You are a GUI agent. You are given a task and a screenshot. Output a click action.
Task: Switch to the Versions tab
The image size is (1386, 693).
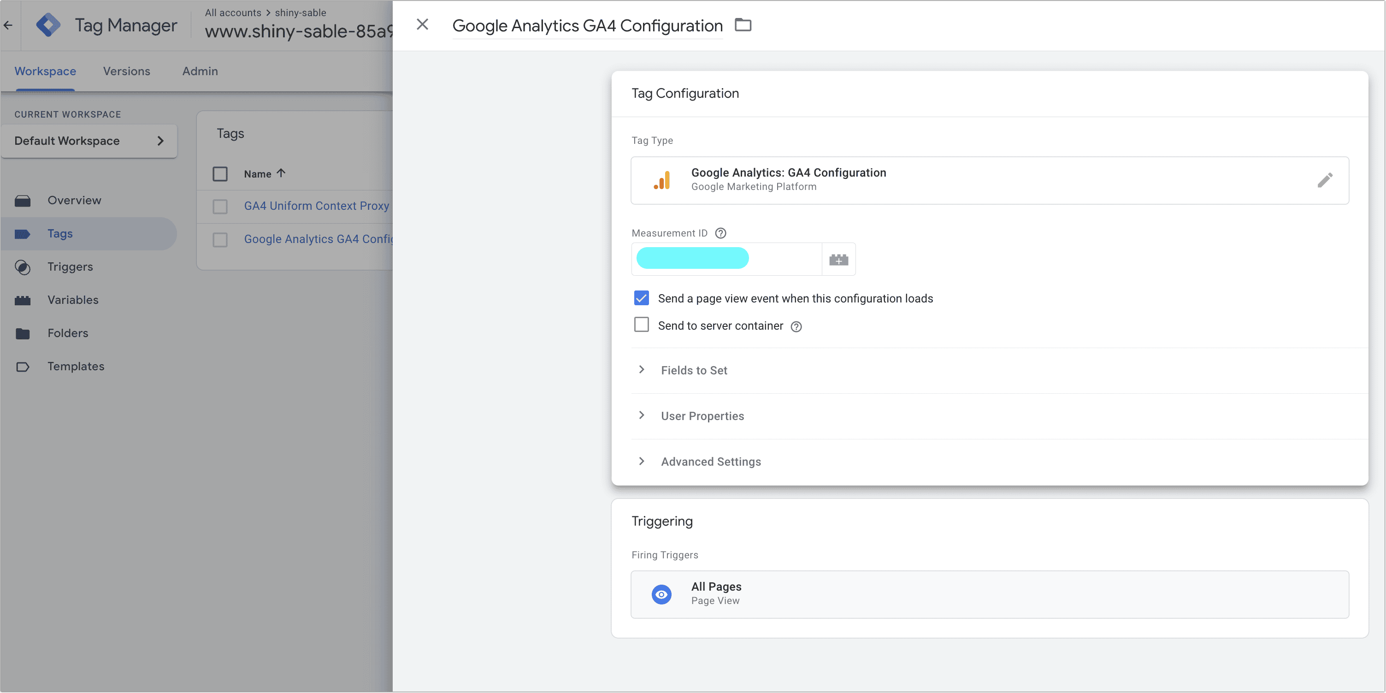point(126,71)
